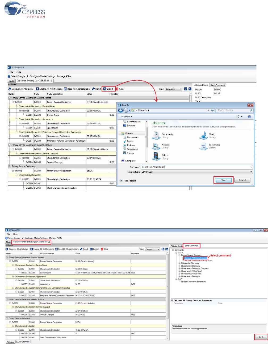Click collapse-all icon beside the upper View dropdown

pyautogui.click(x=190, y=89)
